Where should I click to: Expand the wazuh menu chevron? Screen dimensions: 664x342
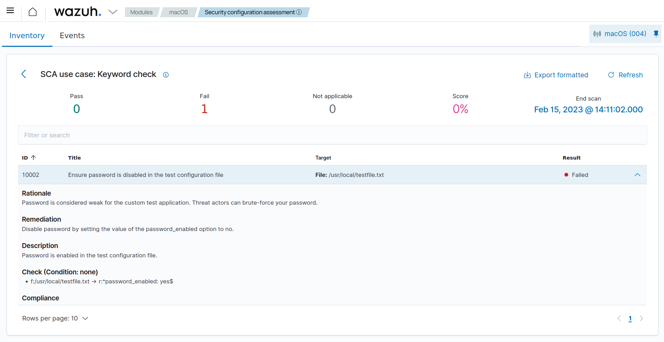(113, 12)
